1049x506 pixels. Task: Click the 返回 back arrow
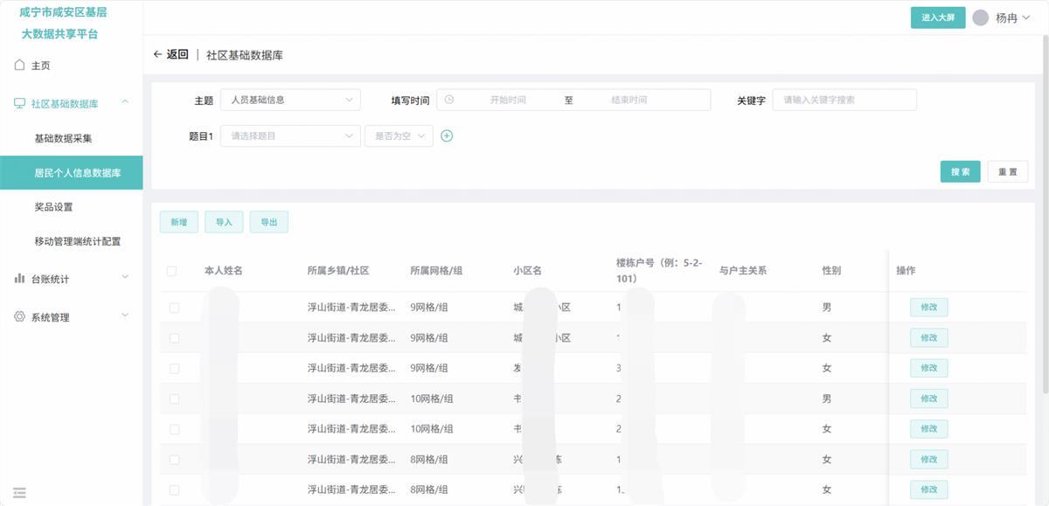[158, 54]
